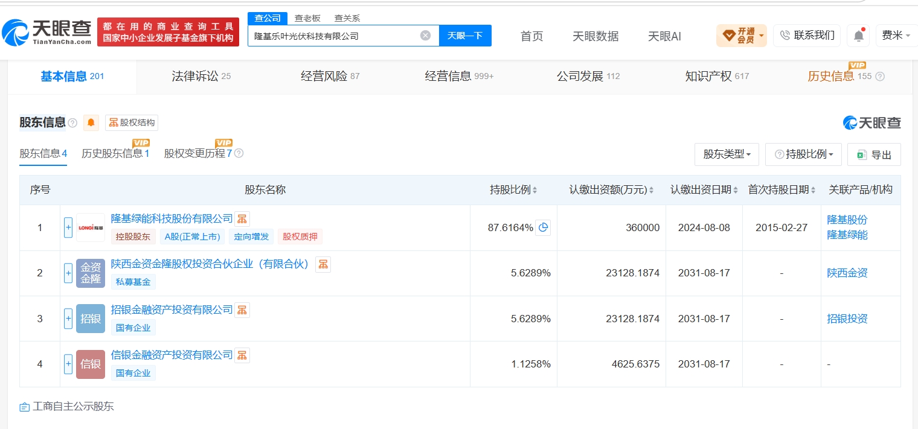Click the 私募基金 tag on row 2
Screen dimensions: 918x429
pos(133,282)
